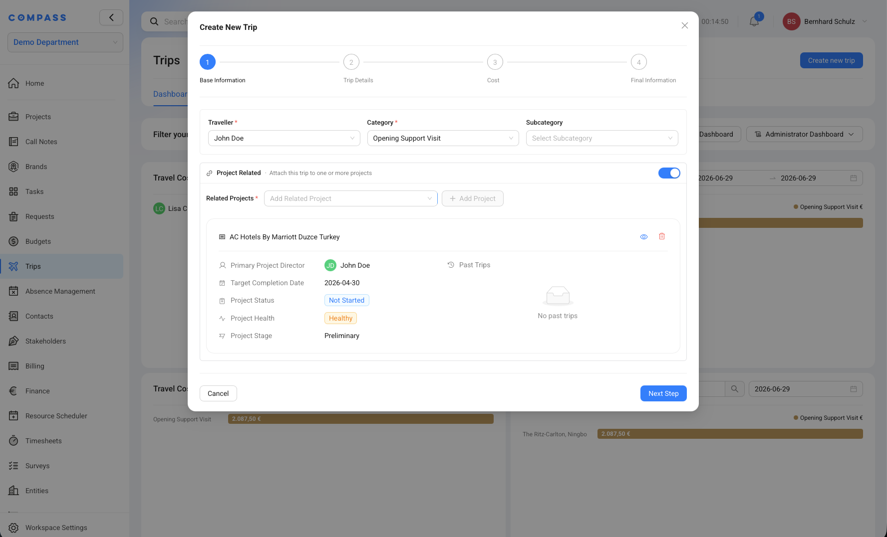Screen dimensions: 887x537
Task: Select the Dashboard tab on Trips page
Action: tap(170, 94)
